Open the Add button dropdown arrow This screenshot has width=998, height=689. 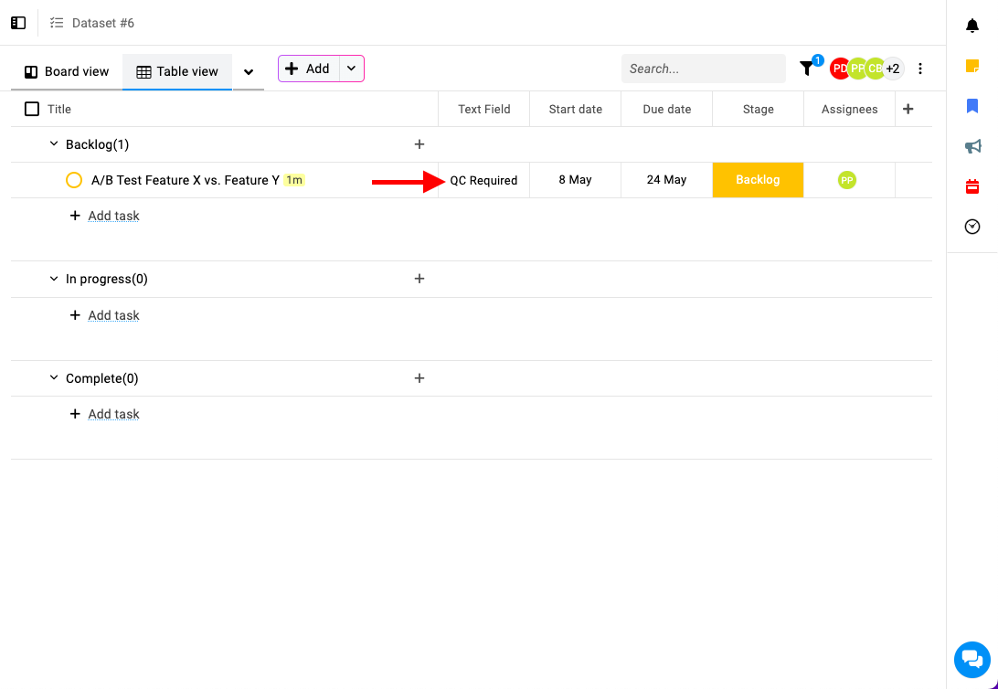click(x=351, y=69)
